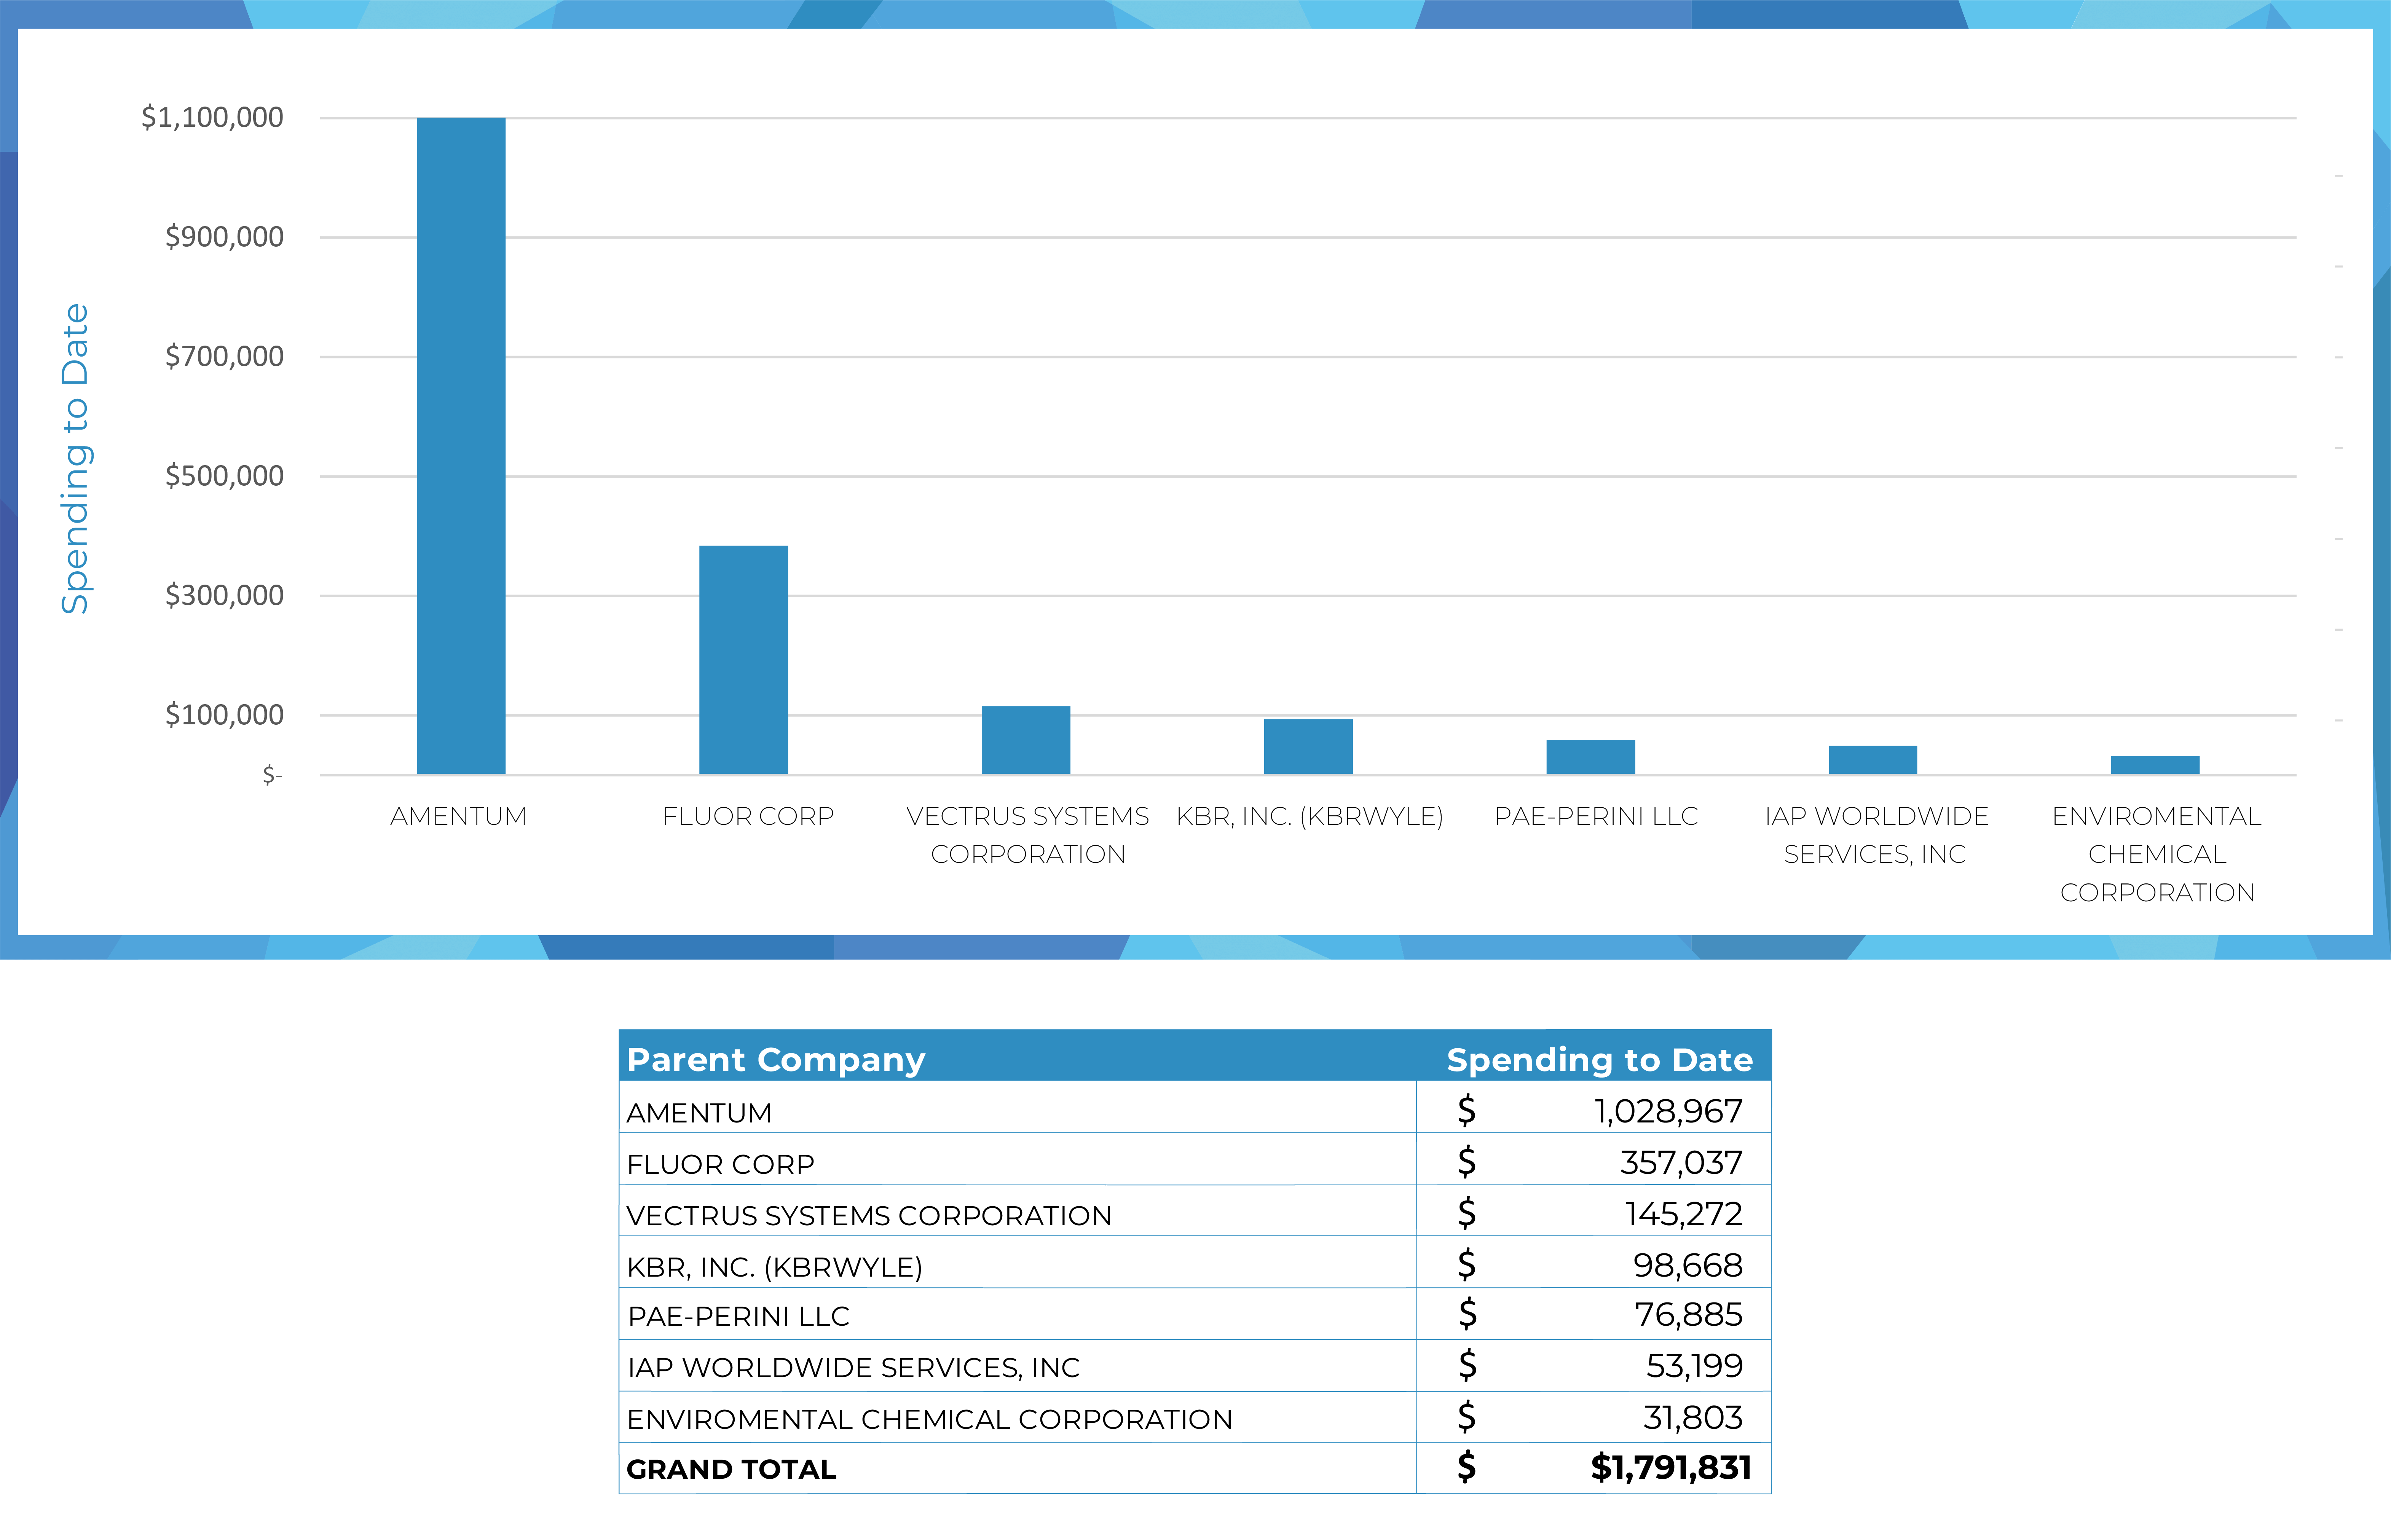The width and height of the screenshot is (2391, 1540).
Task: Click the AMENTUM bar in the chart
Action: 461,446
